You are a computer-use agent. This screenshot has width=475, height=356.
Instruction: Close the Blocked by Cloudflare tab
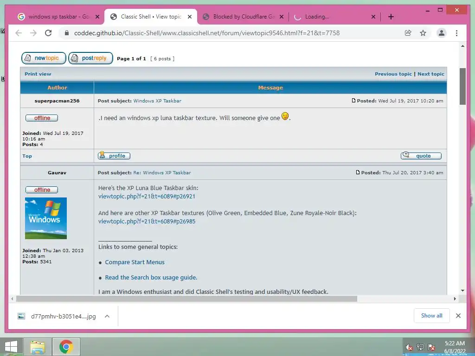282,17
